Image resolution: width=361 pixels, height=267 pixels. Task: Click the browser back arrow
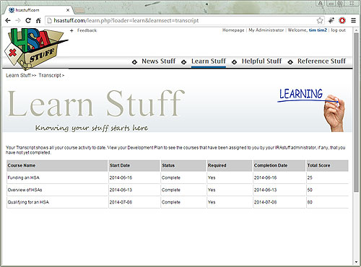(8, 20)
